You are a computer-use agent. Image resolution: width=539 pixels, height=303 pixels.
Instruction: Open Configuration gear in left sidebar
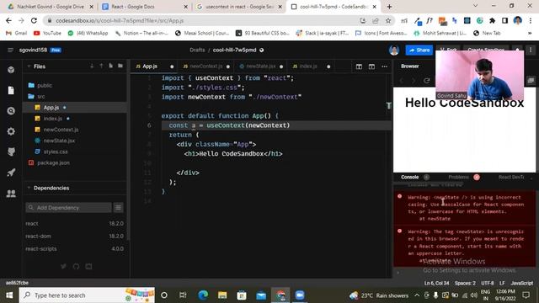(x=11, y=131)
